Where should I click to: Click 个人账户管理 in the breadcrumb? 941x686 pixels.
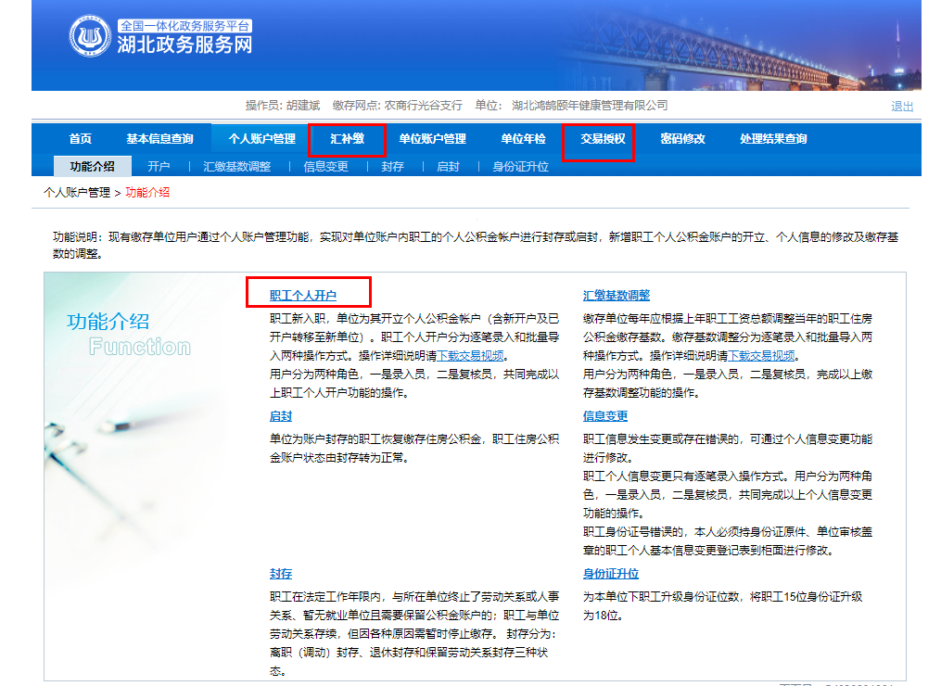coord(77,193)
